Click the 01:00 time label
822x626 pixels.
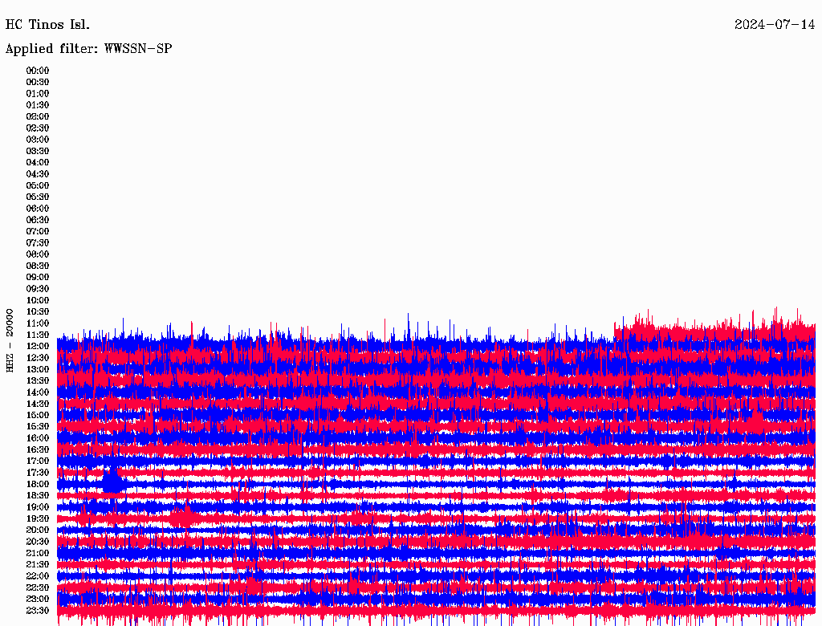pyautogui.click(x=38, y=93)
